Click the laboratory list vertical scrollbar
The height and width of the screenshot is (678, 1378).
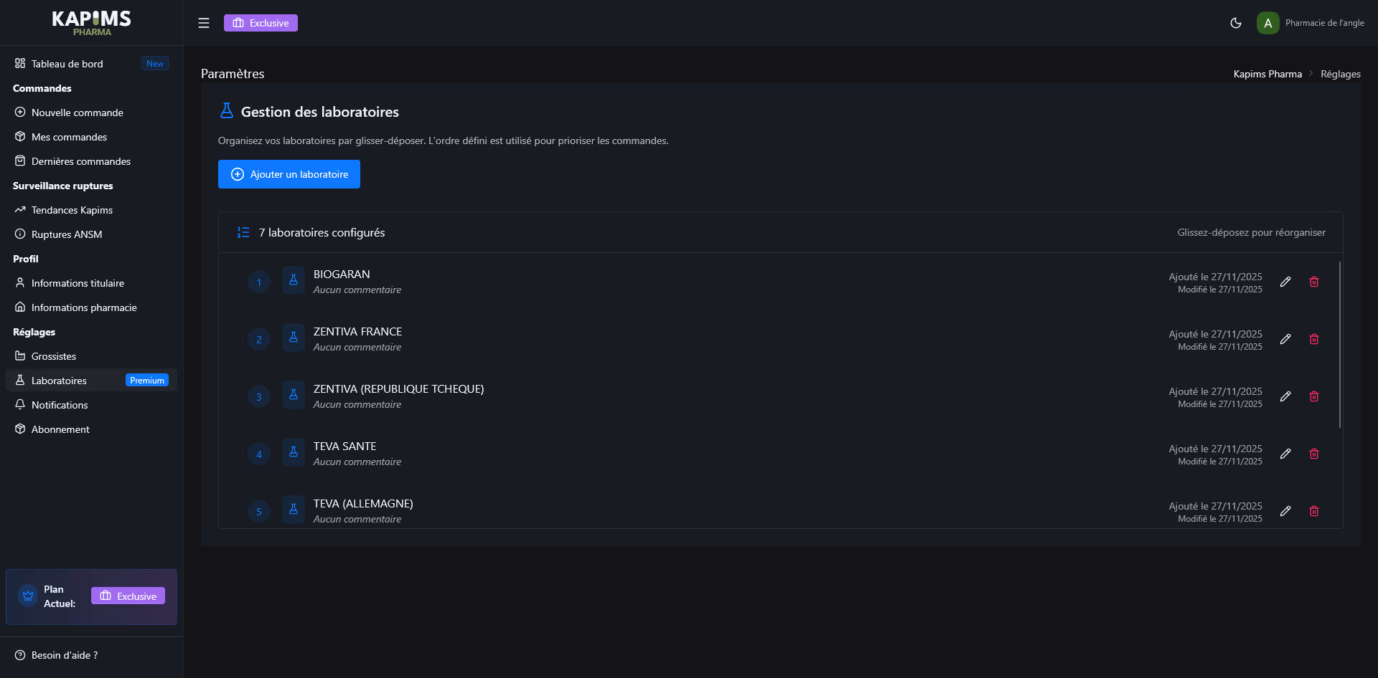[x=1339, y=345]
